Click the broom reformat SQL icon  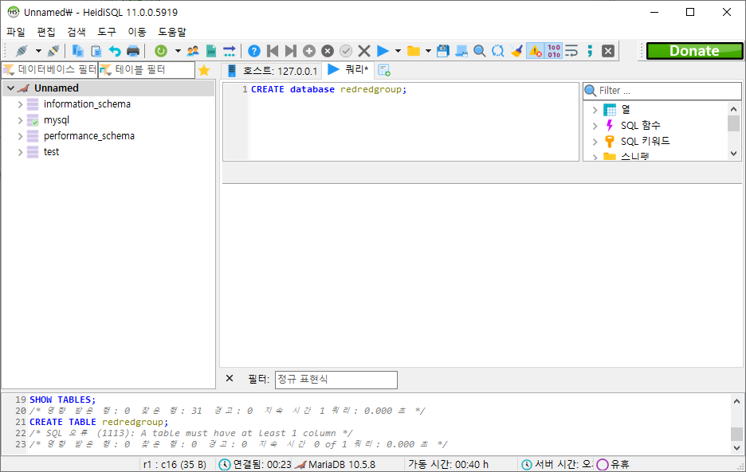coord(516,51)
